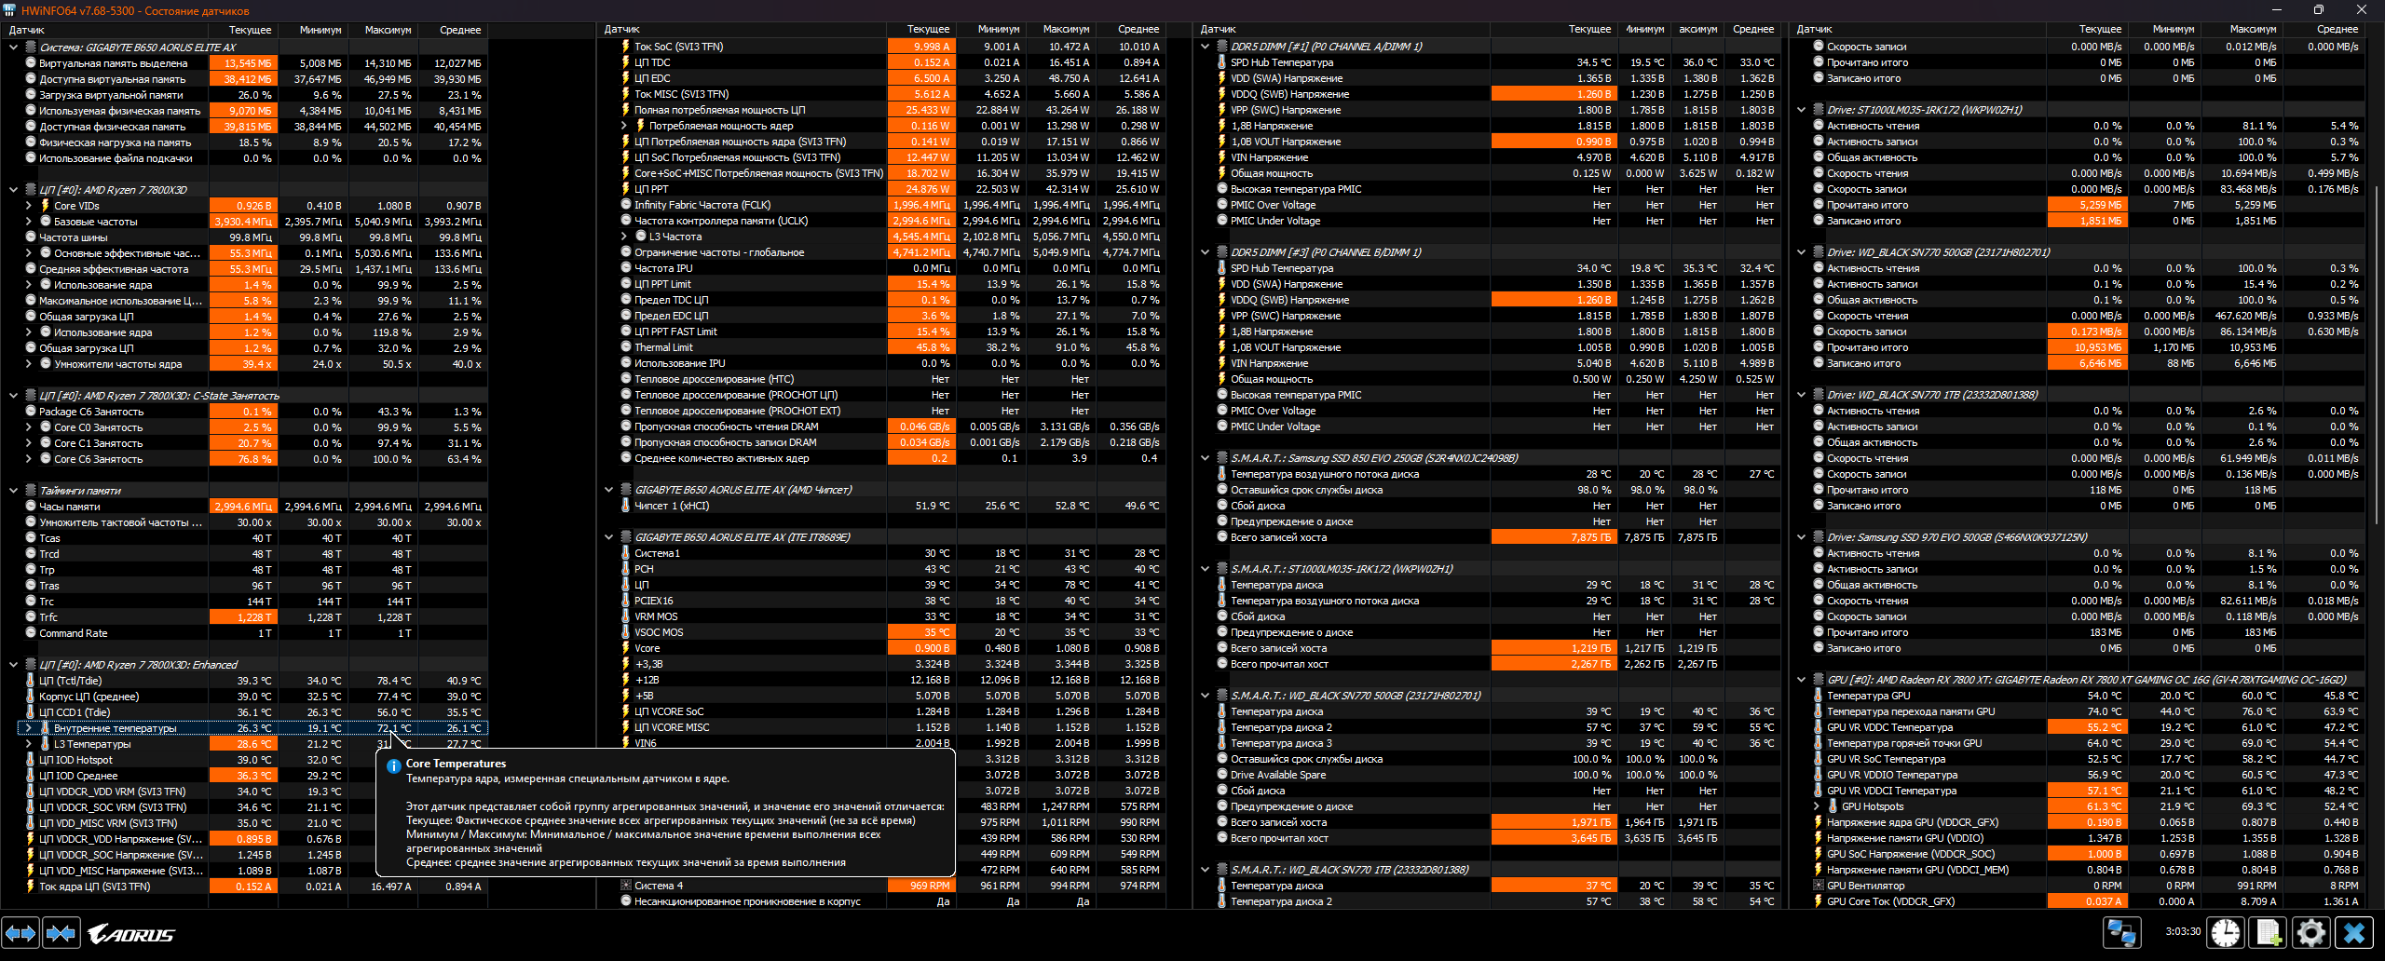Expand the GPU Hotspots row
2385x961 pixels.
click(1817, 806)
